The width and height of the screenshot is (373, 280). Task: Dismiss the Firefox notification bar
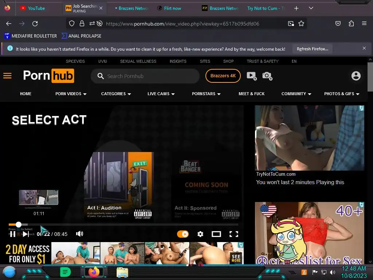[364, 48]
